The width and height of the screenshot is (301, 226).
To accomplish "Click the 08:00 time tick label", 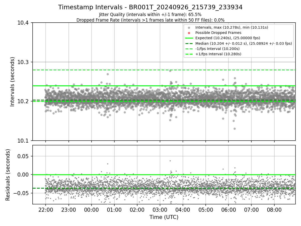I will click(x=274, y=209).
